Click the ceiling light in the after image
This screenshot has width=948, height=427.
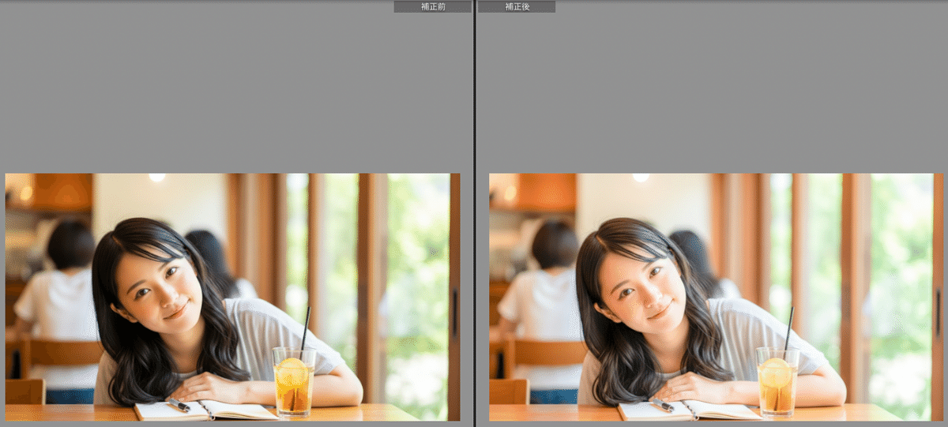point(641,178)
